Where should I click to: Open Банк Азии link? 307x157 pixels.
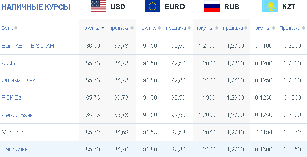click(x=15, y=150)
